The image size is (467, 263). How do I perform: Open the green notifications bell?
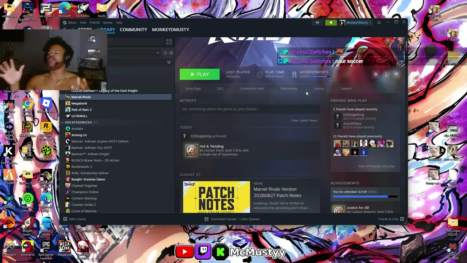tap(331, 23)
